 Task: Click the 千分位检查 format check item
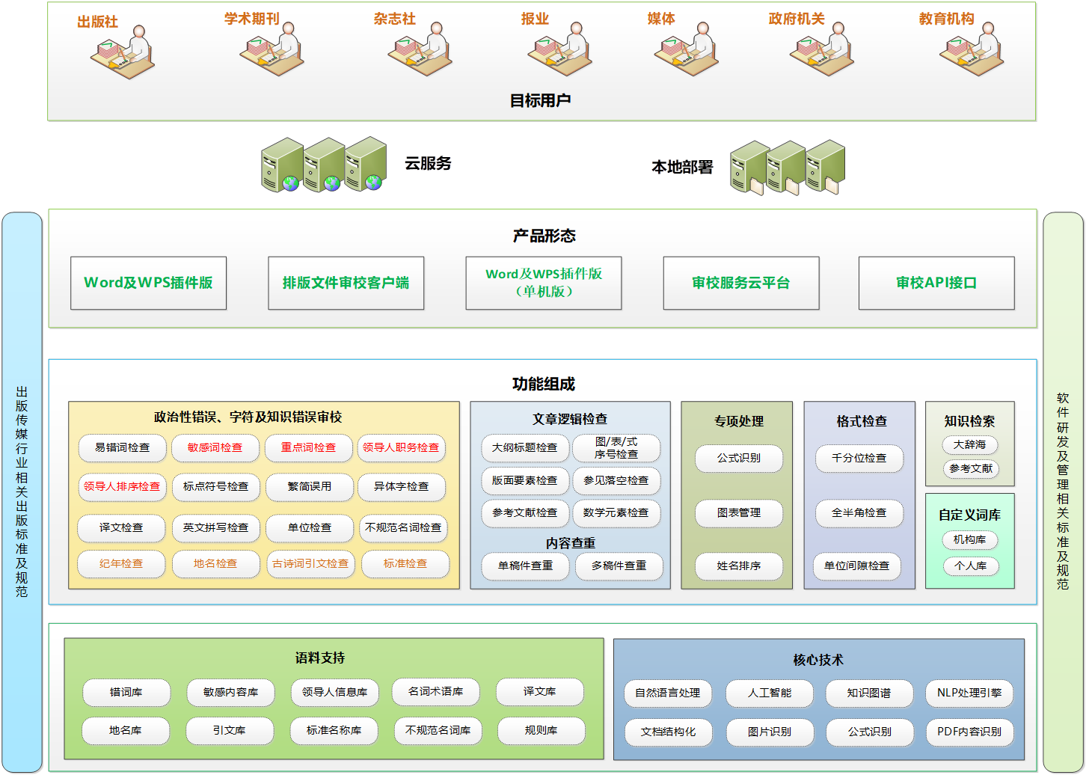coord(859,459)
